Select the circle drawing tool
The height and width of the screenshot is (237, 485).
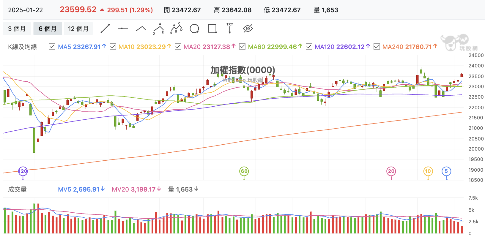tap(194, 29)
